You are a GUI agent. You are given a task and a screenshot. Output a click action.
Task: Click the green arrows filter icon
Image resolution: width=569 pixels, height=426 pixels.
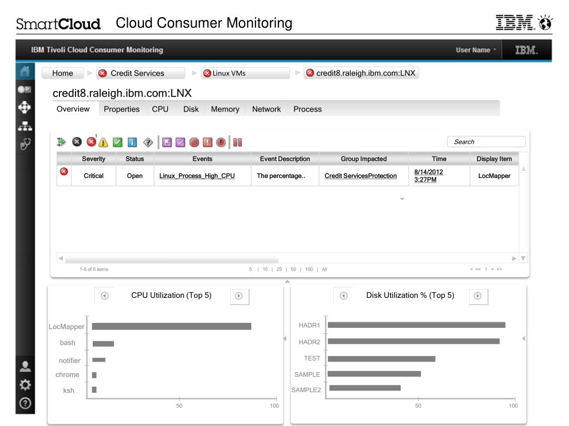(x=61, y=142)
